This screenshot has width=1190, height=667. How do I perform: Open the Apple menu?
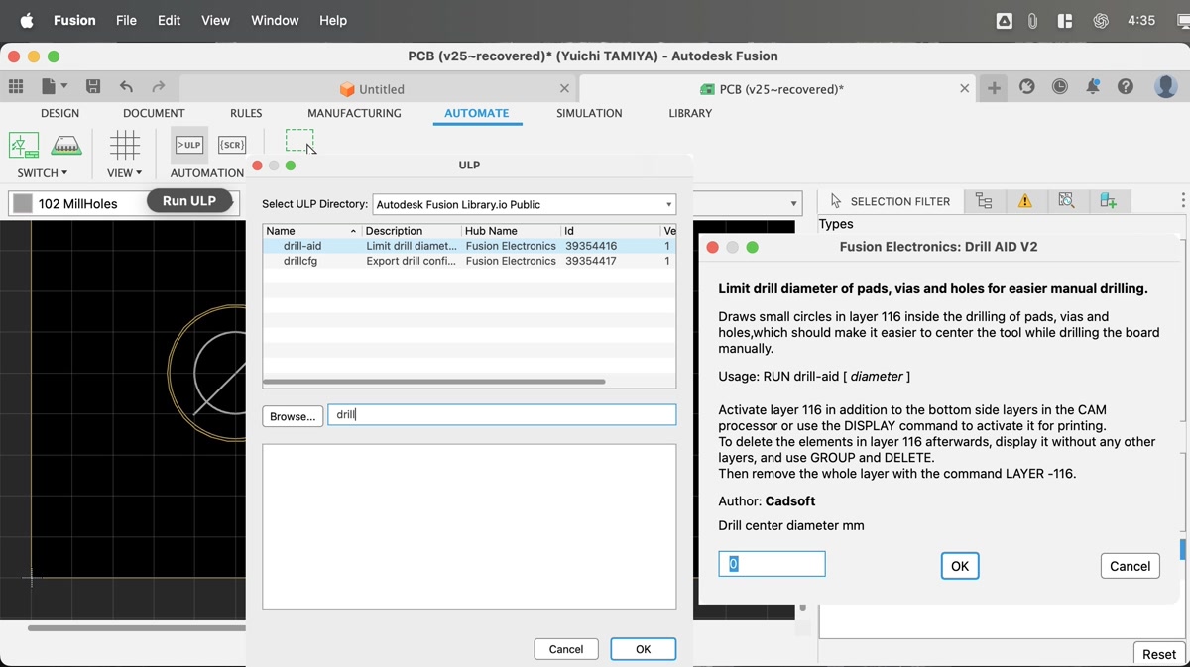click(x=27, y=20)
